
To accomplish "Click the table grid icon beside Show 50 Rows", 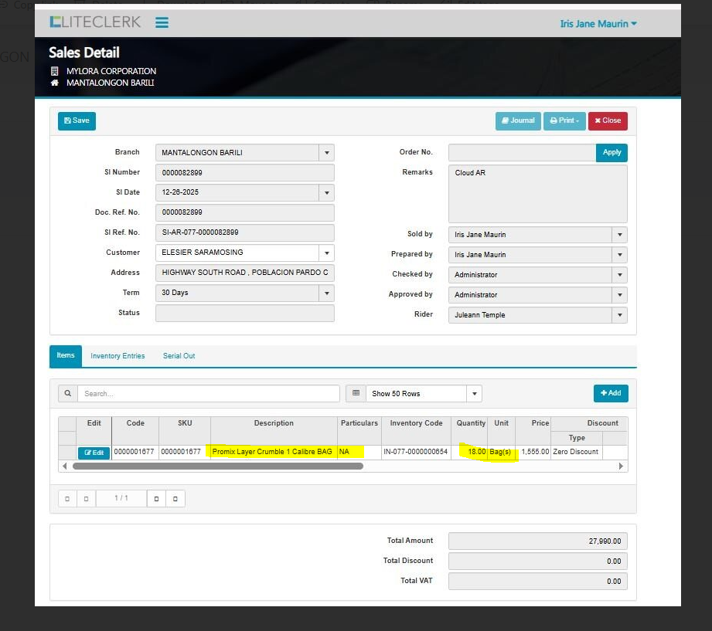I will (356, 394).
